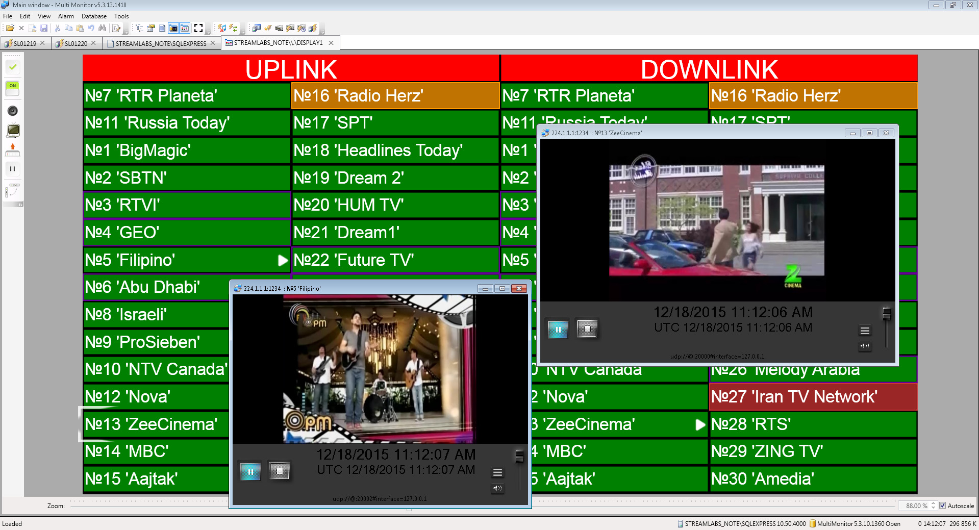
Task: Click the tree view toolbar icon
Action: coord(139,28)
